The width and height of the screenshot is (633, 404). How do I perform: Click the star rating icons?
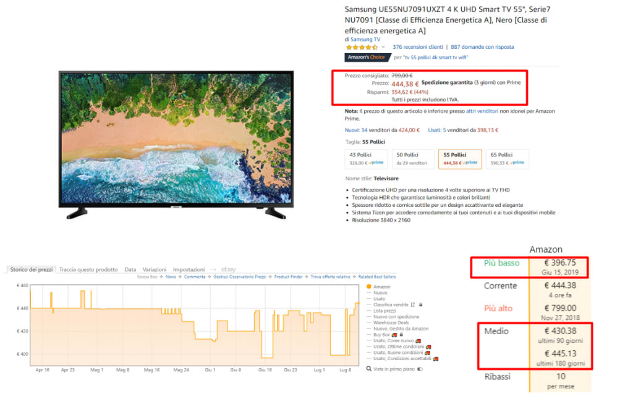click(362, 47)
